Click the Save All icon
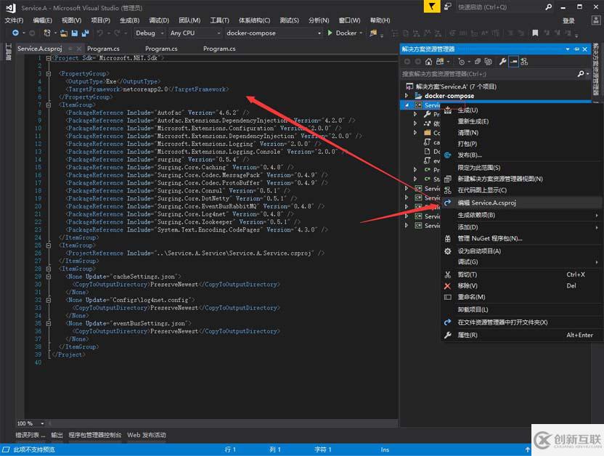 point(85,33)
